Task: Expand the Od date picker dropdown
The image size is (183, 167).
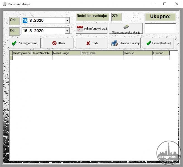Action: (x=67, y=21)
